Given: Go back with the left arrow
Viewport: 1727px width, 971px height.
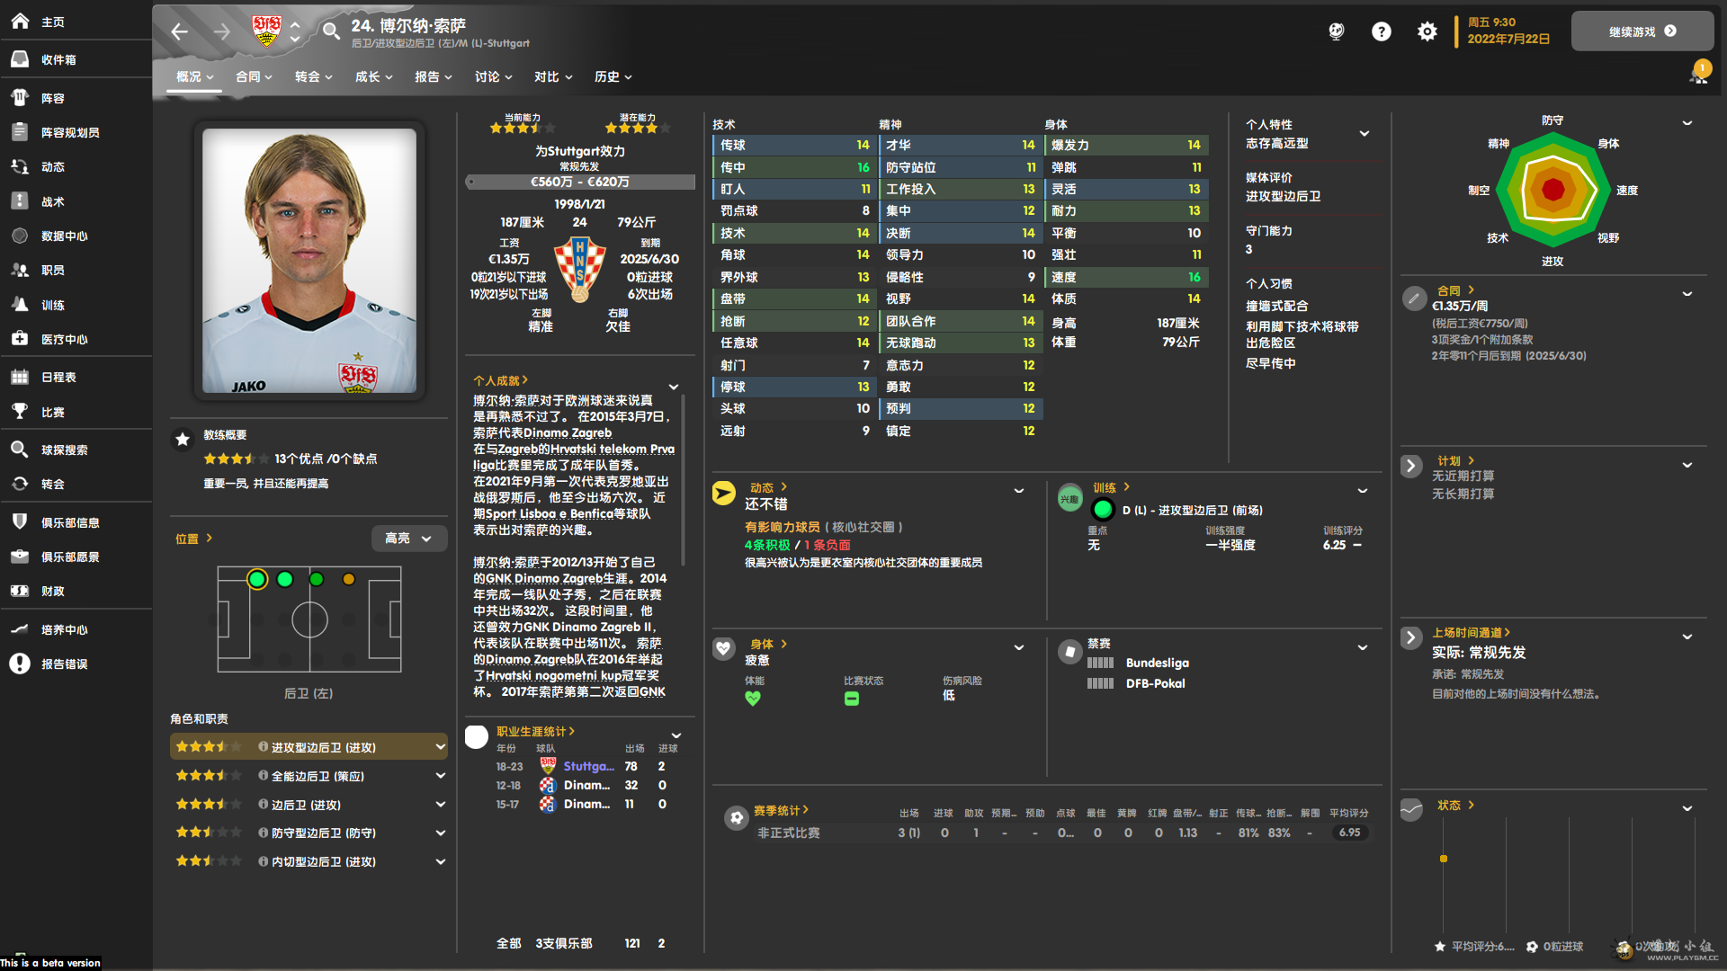Looking at the screenshot, I should pyautogui.click(x=179, y=32).
